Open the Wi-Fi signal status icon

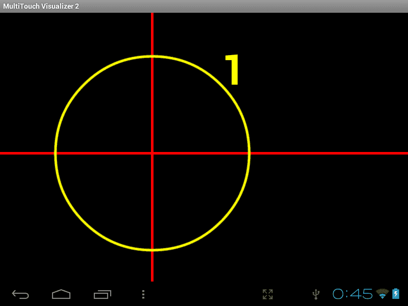[382, 294]
